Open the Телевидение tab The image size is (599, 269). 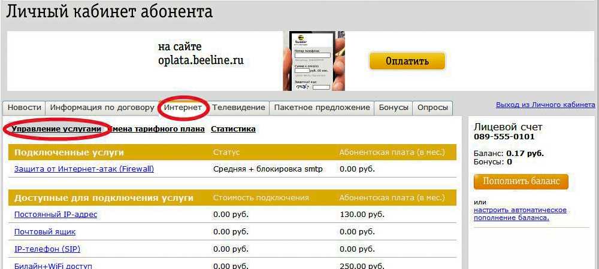(x=238, y=108)
